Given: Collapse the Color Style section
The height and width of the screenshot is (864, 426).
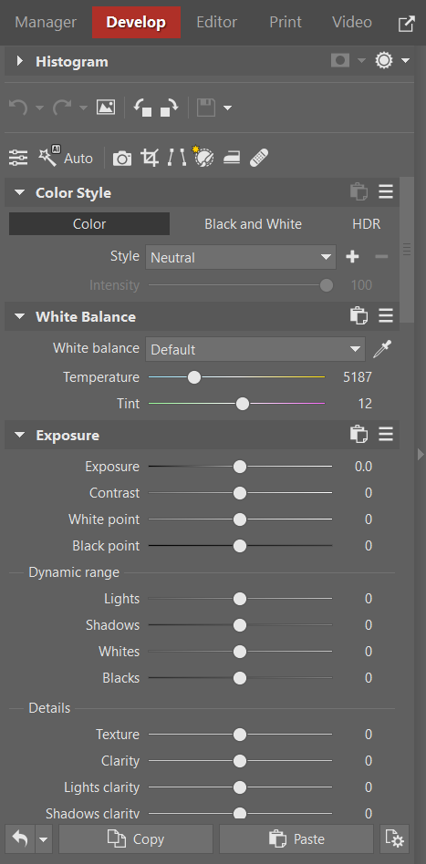Looking at the screenshot, I should [20, 192].
